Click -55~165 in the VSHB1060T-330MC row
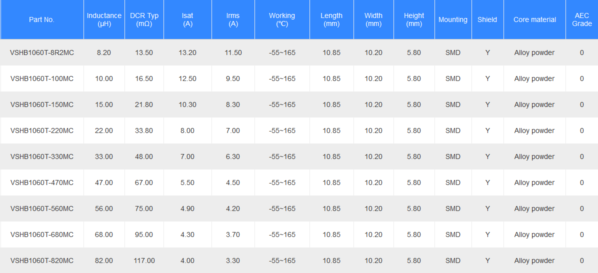 tap(282, 156)
